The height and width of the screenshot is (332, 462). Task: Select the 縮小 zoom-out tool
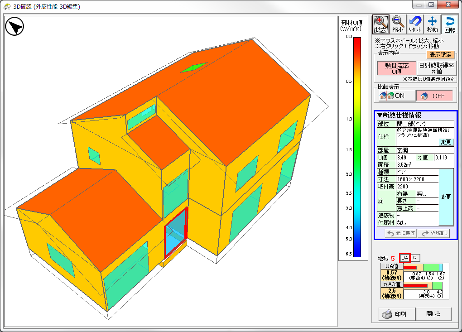398,24
